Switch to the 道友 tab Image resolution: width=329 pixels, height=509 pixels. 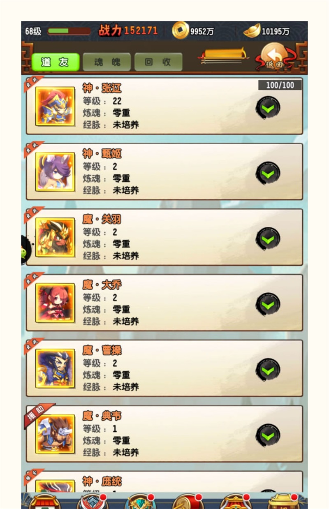[x=56, y=62]
